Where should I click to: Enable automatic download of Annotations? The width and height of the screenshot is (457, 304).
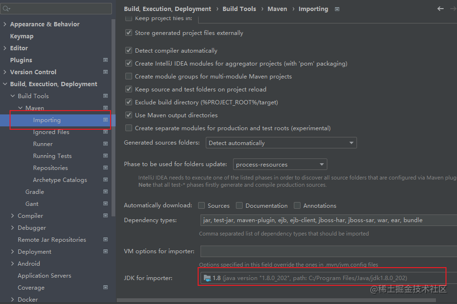[297, 205]
